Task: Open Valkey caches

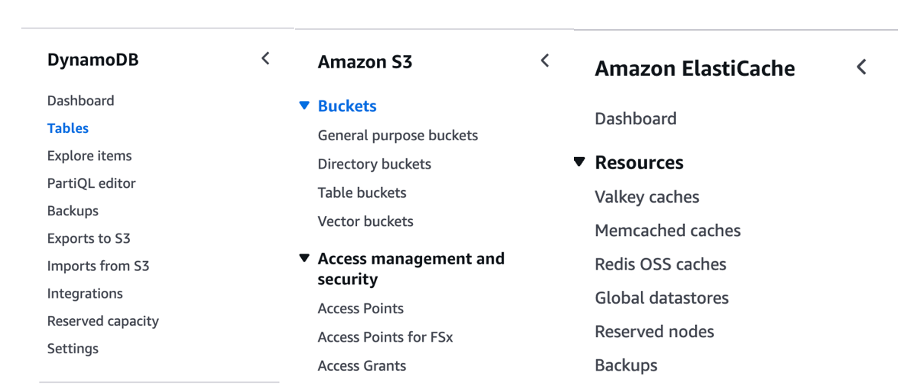Action: click(x=647, y=197)
